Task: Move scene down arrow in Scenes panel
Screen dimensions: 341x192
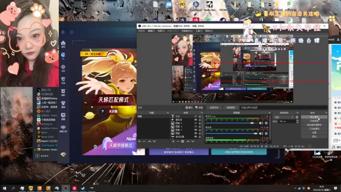Action: 154,141
